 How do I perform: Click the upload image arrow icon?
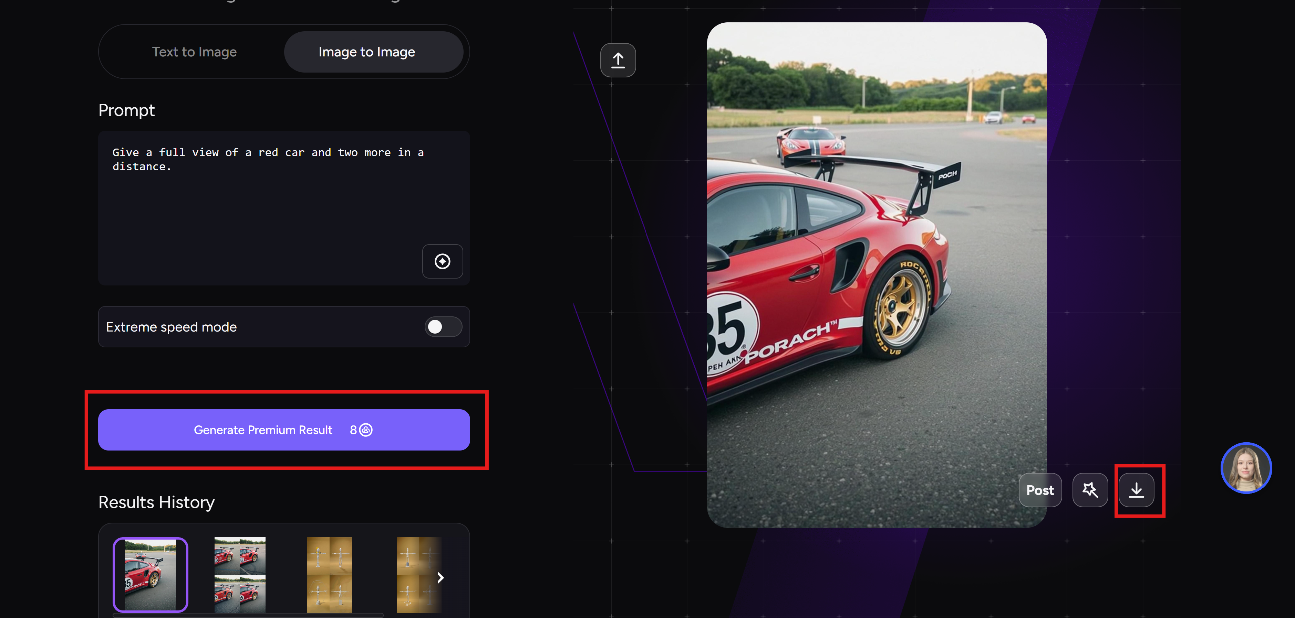click(x=618, y=60)
